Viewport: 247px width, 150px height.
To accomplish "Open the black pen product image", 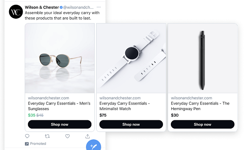I will (203, 58).
